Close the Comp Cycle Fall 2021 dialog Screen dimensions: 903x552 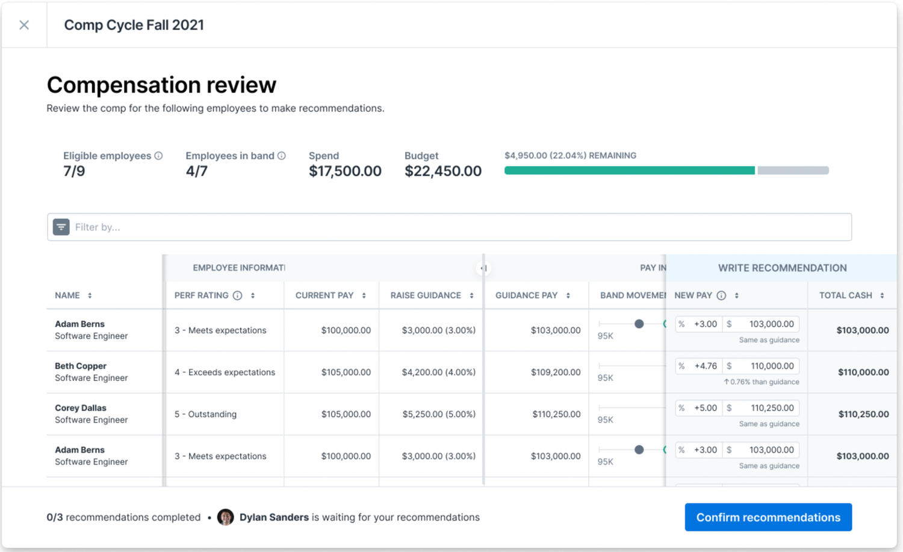(24, 25)
